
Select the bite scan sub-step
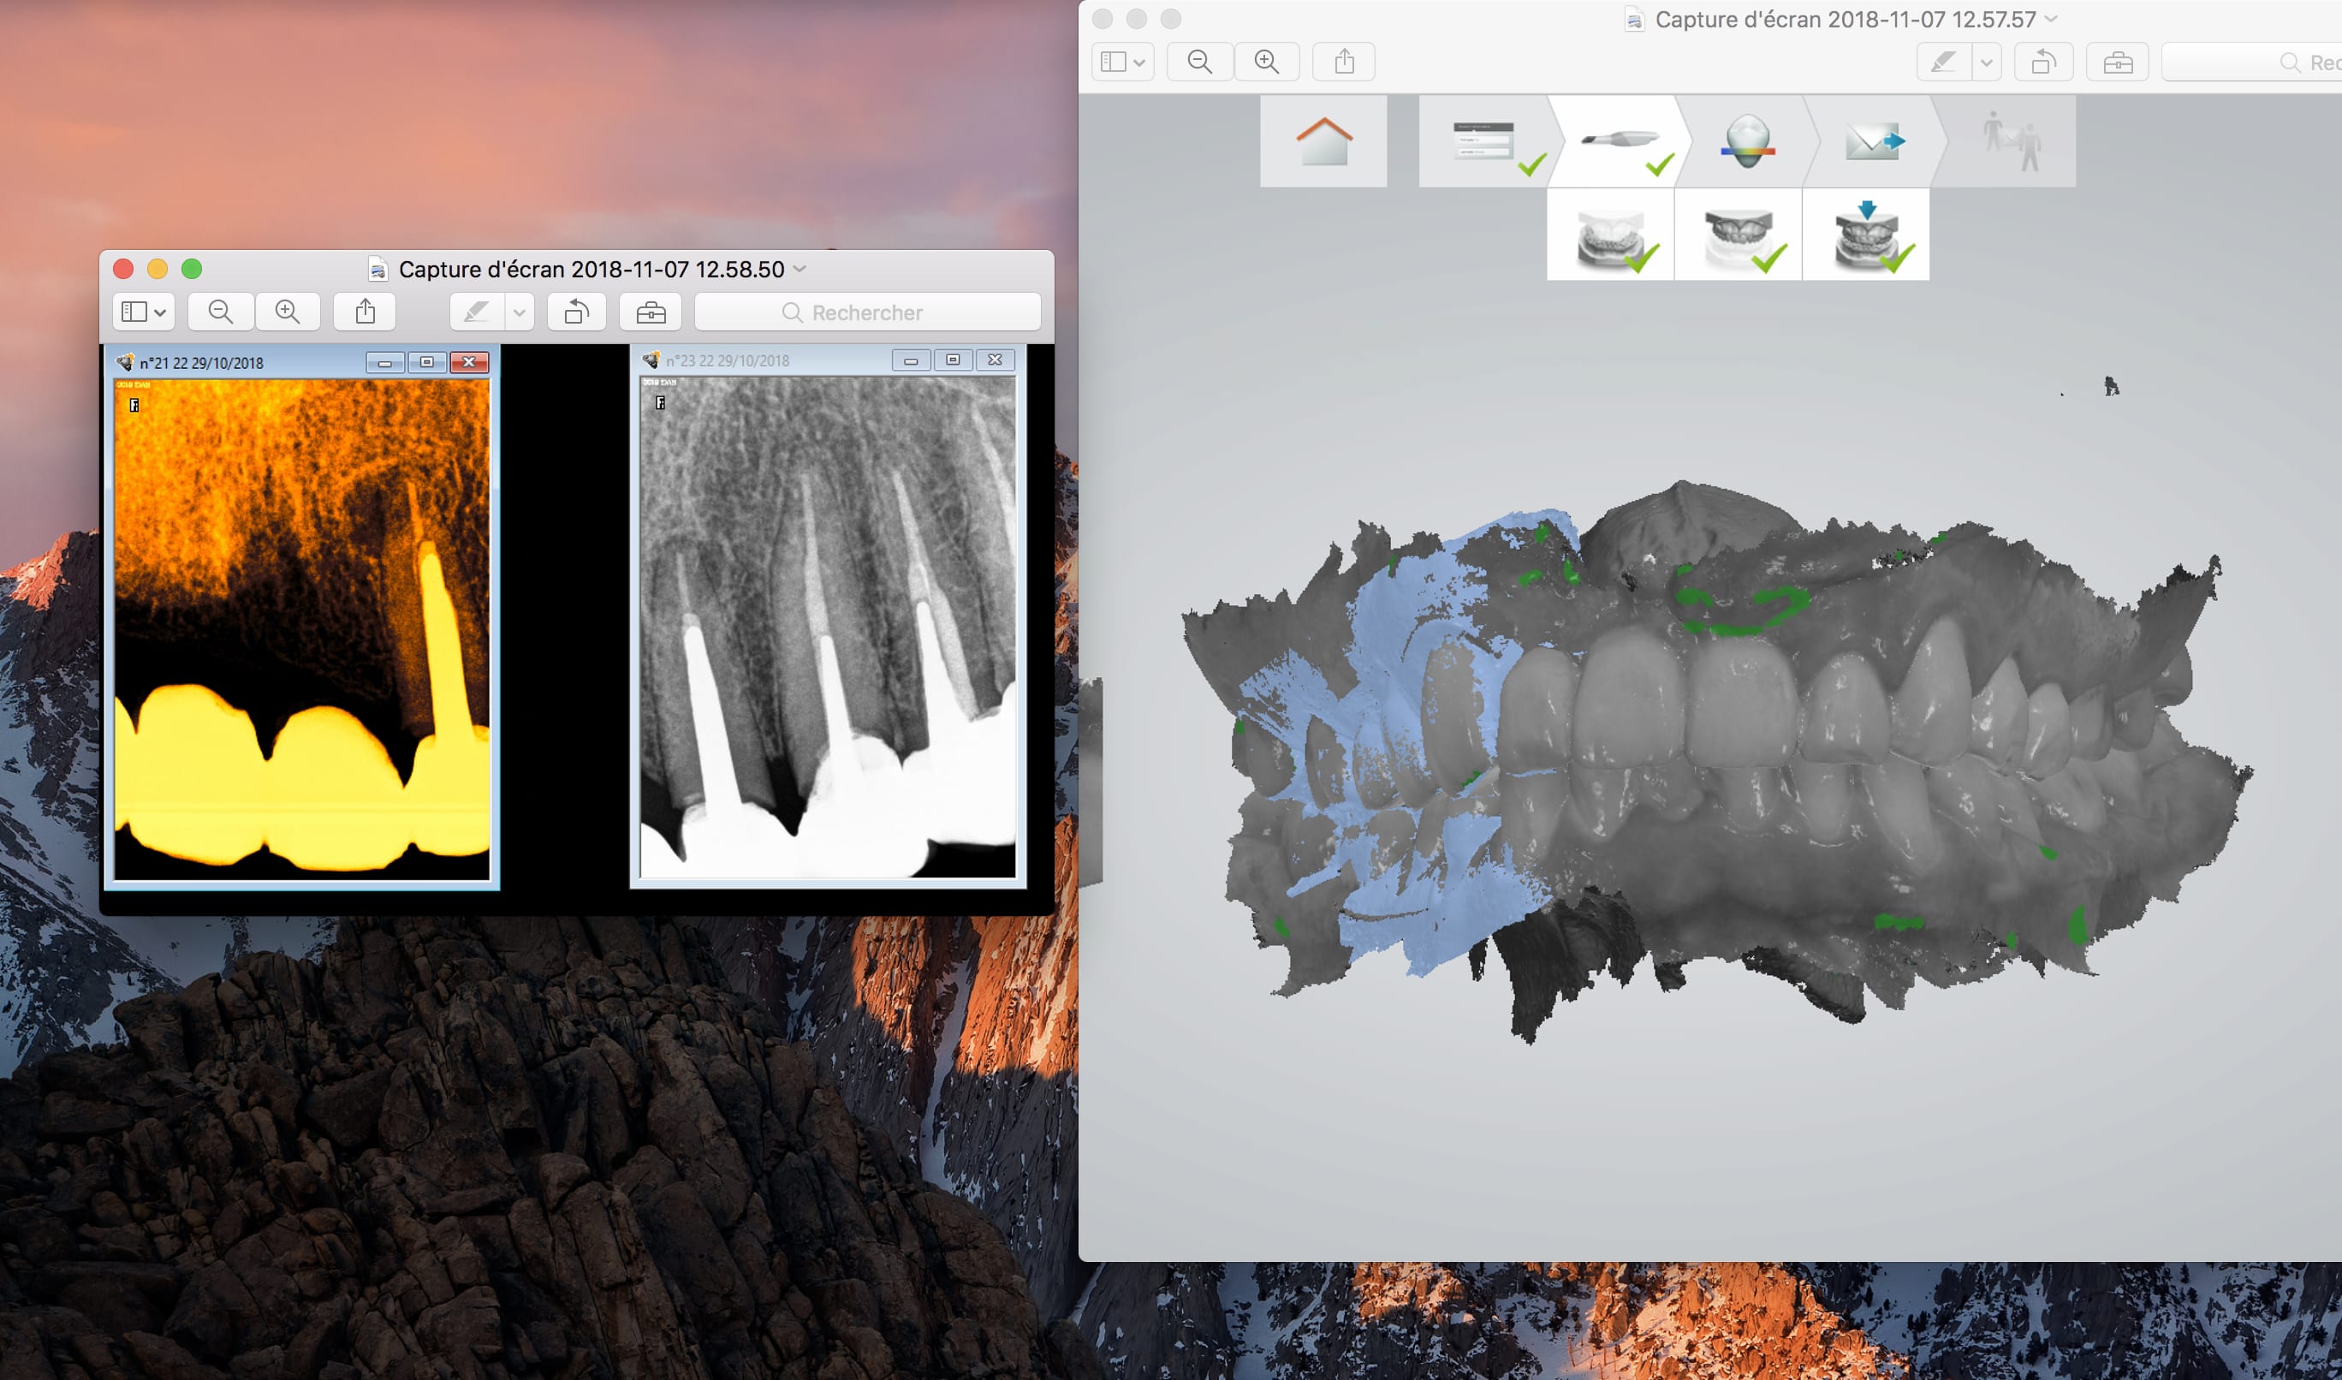click(1866, 235)
